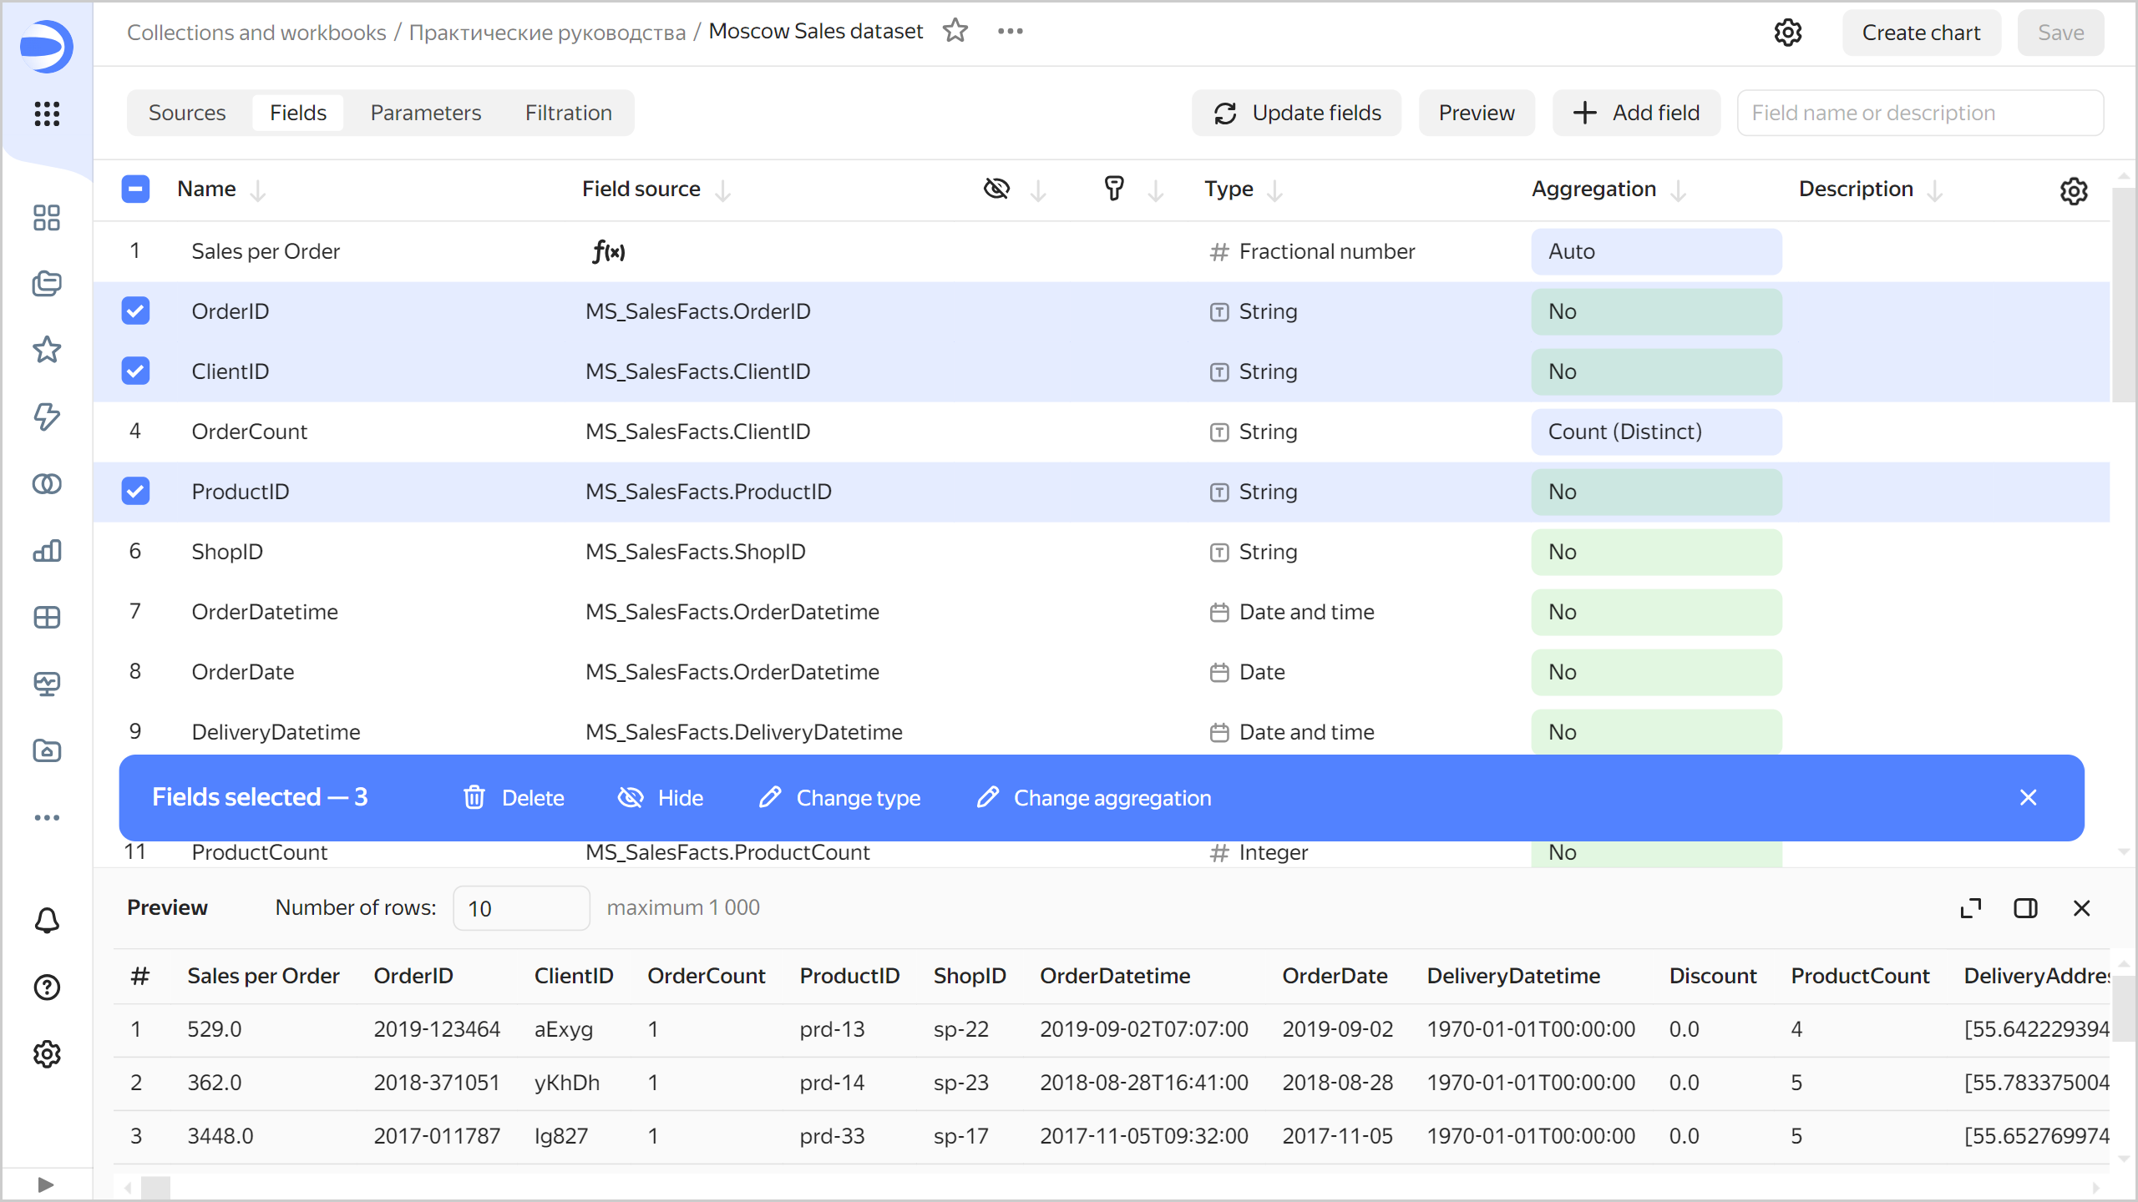Click the Create chart button
Screen dimensions: 2138x1202
pyautogui.click(x=1921, y=32)
